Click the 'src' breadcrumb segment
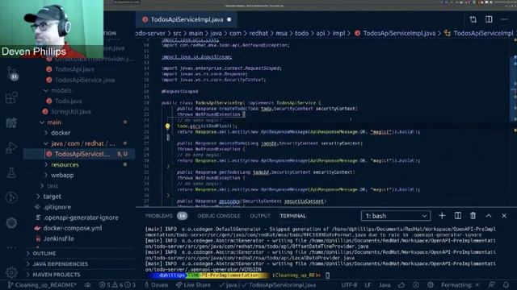The image size is (517, 290). [177, 33]
